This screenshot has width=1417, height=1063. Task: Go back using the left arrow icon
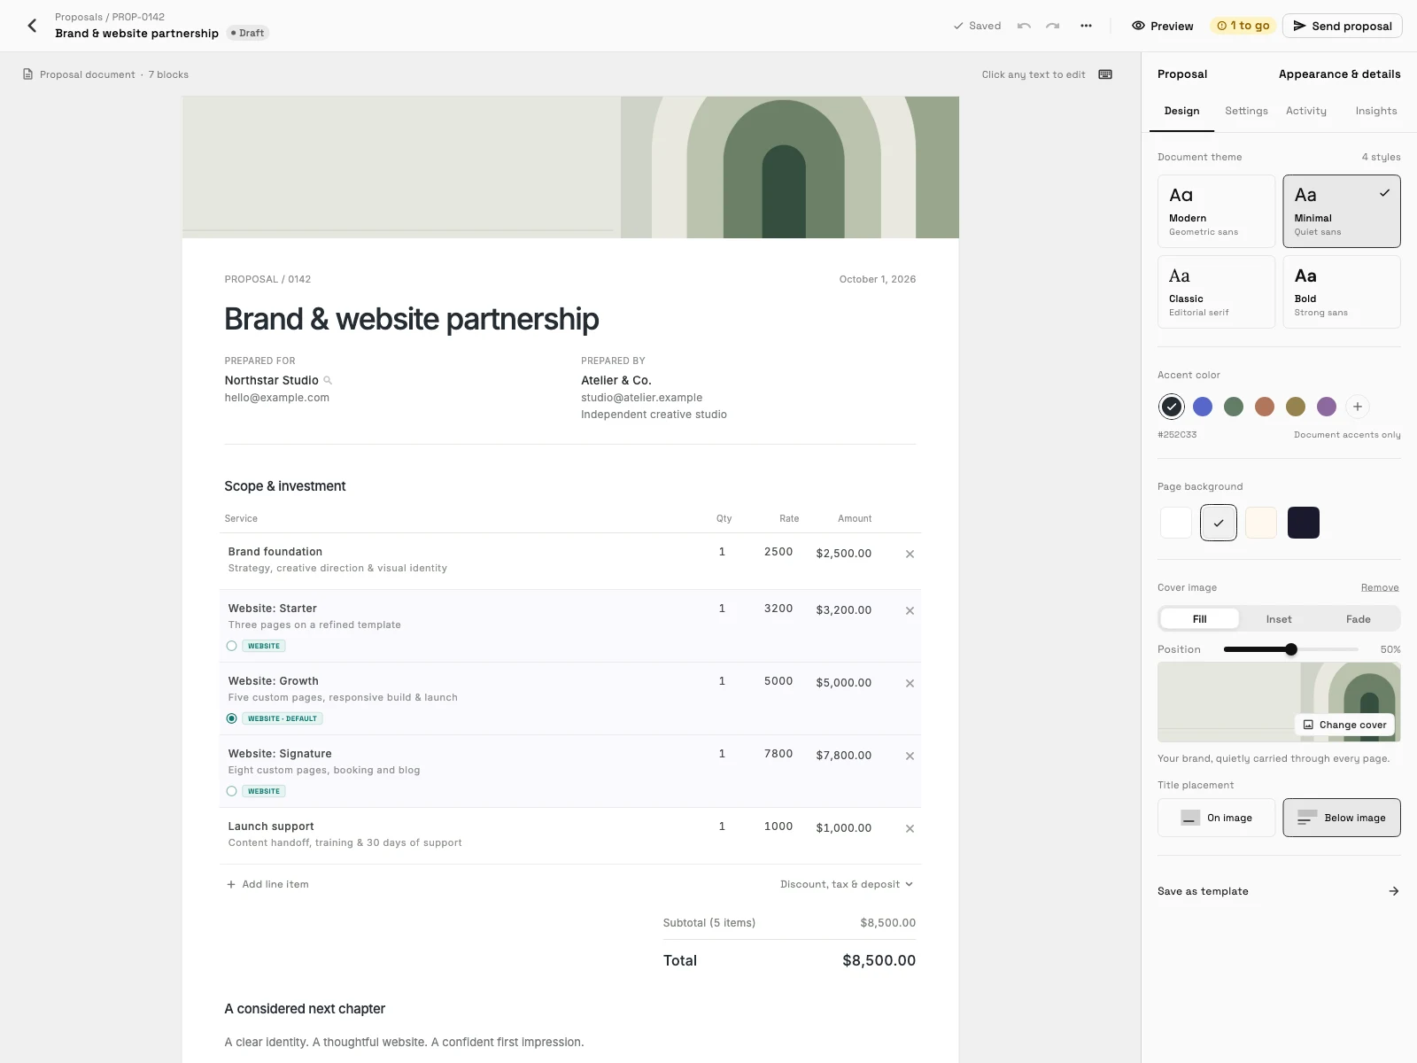coord(33,26)
